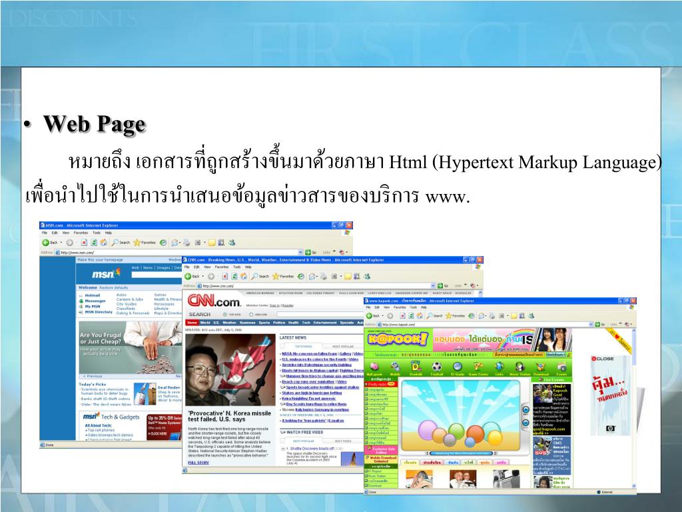The image size is (682, 512).
Task: Open Back history dropdown arrow in Kapook window
Action: click(x=383, y=316)
